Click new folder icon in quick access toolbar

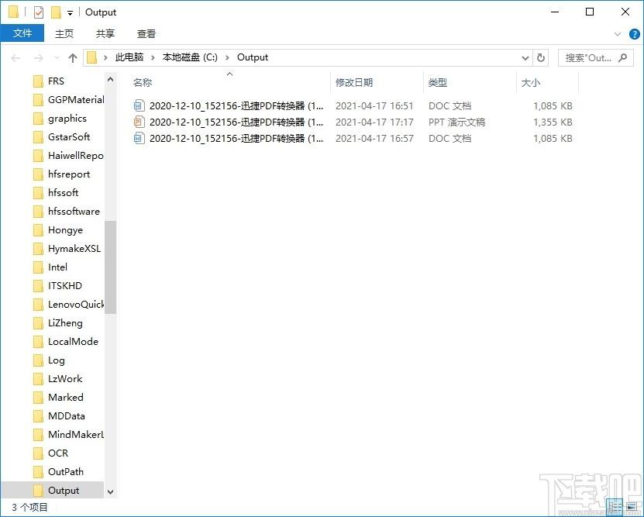(56, 12)
